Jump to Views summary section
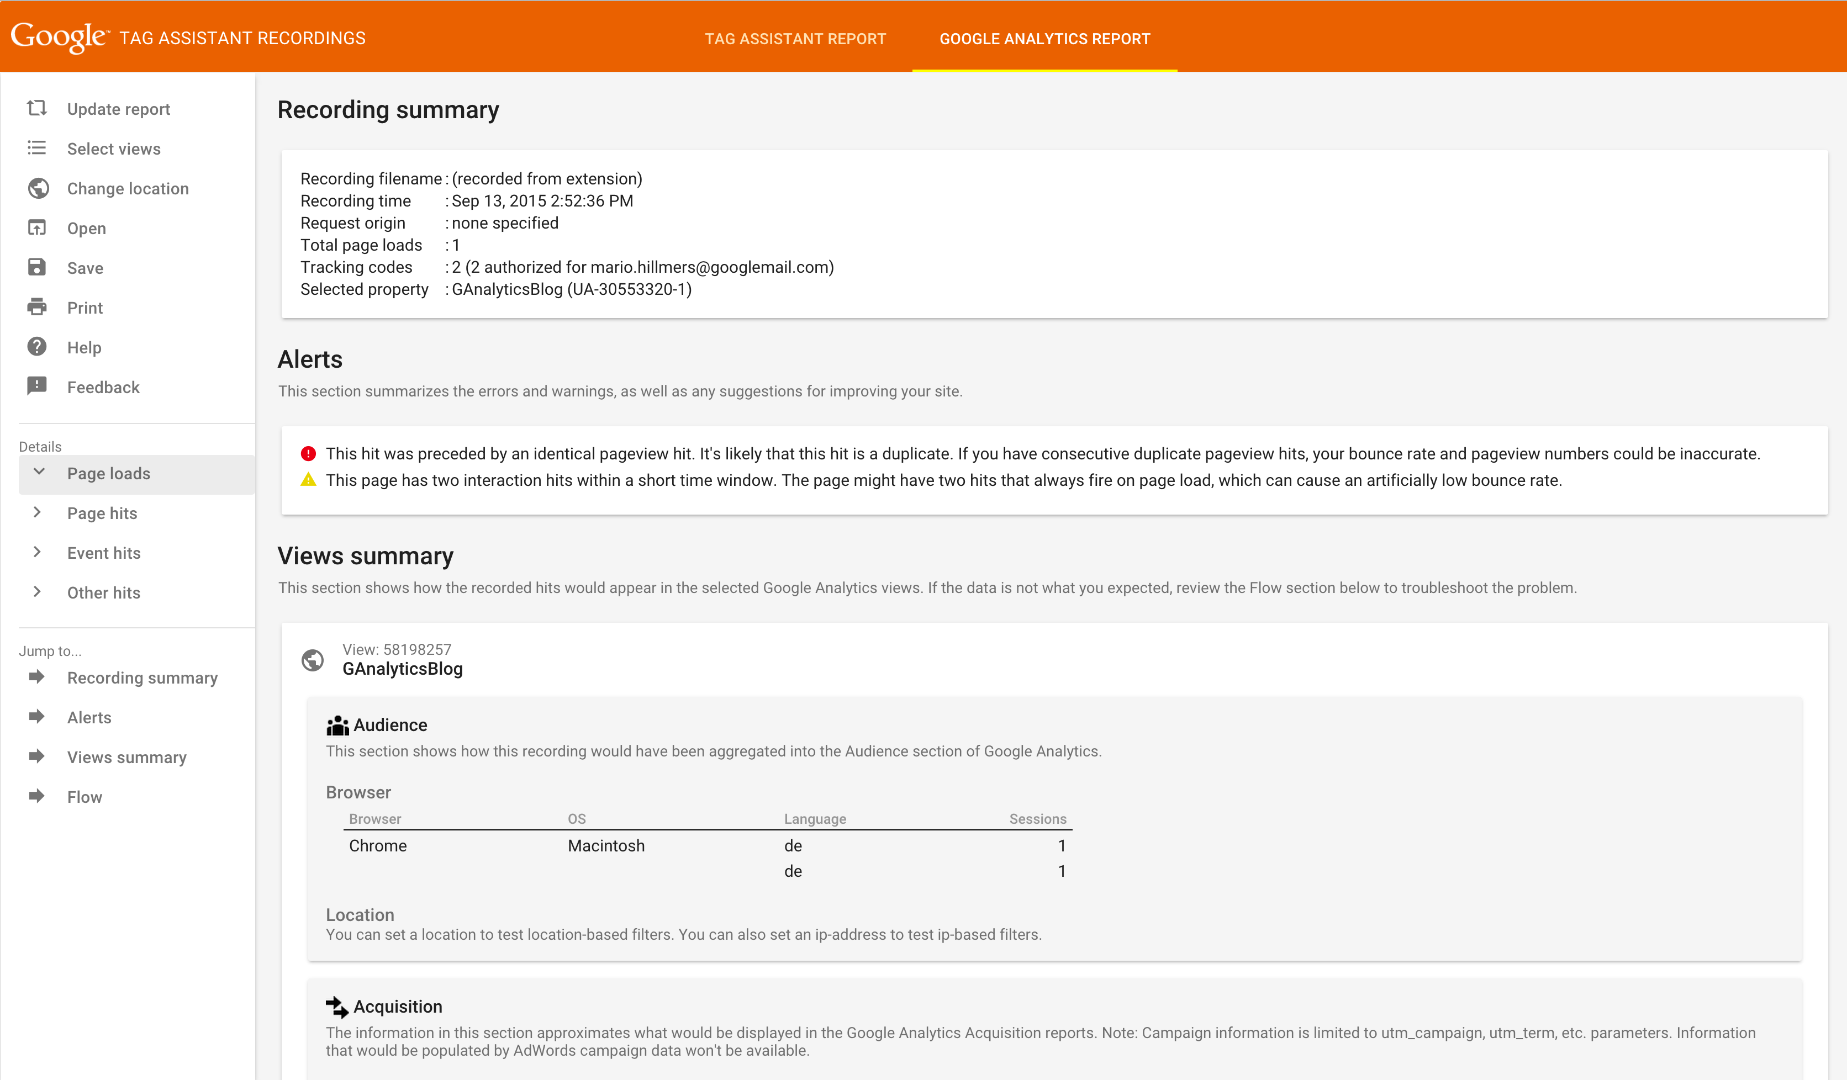 (x=127, y=757)
